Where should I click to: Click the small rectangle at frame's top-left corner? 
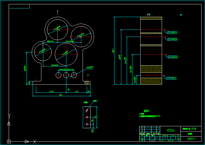tap(19, 6)
